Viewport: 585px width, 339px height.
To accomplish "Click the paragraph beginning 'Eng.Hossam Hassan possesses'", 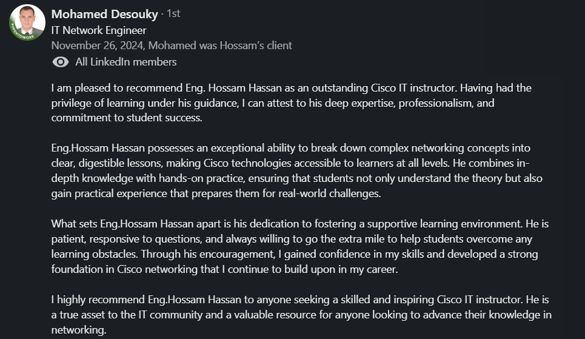I will click(297, 170).
